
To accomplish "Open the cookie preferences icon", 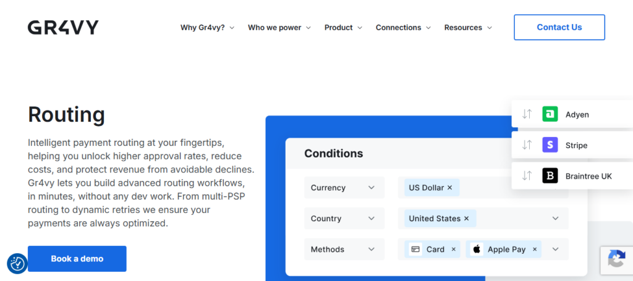I will click(x=17, y=263).
